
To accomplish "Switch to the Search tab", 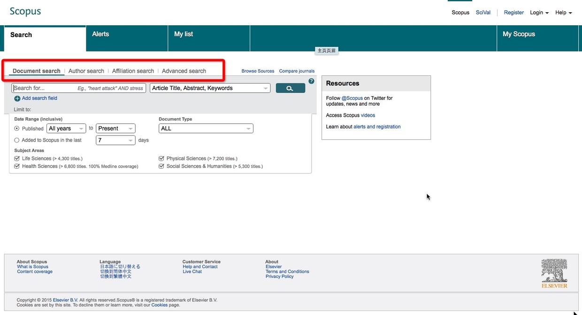I will 45,38.
